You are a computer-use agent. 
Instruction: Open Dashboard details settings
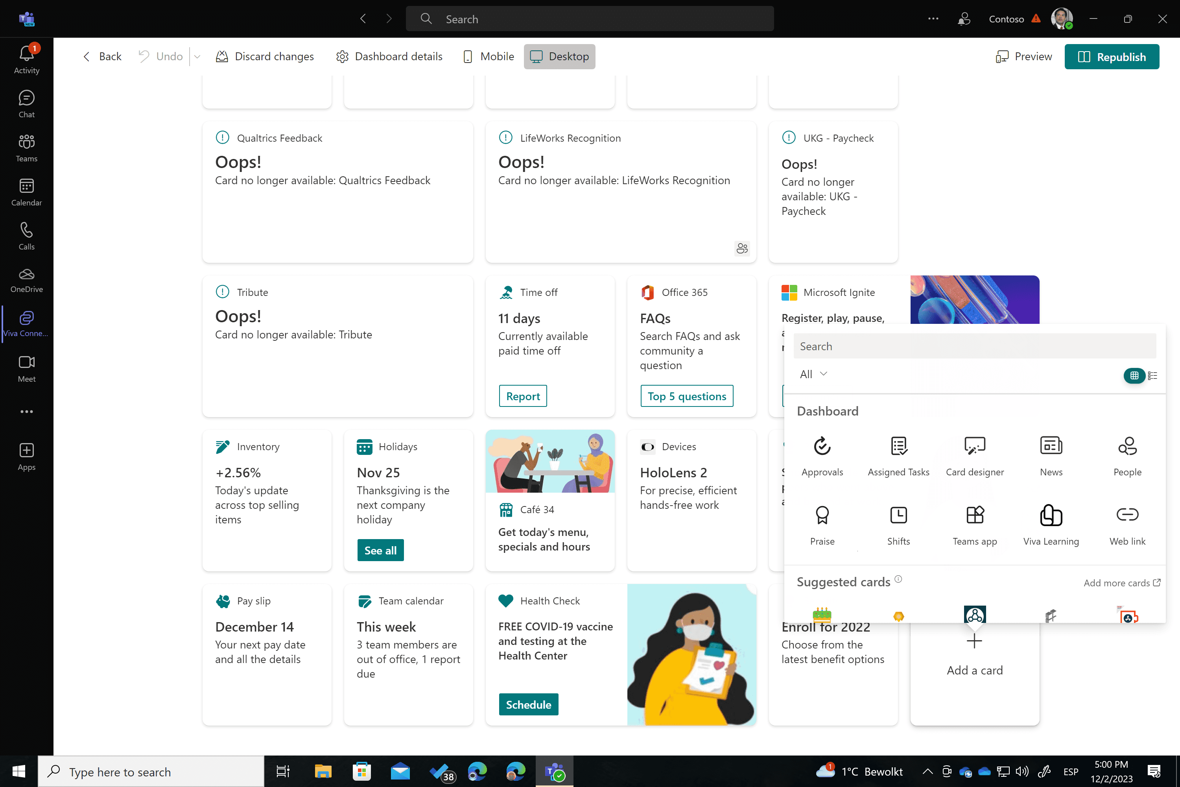coord(389,56)
